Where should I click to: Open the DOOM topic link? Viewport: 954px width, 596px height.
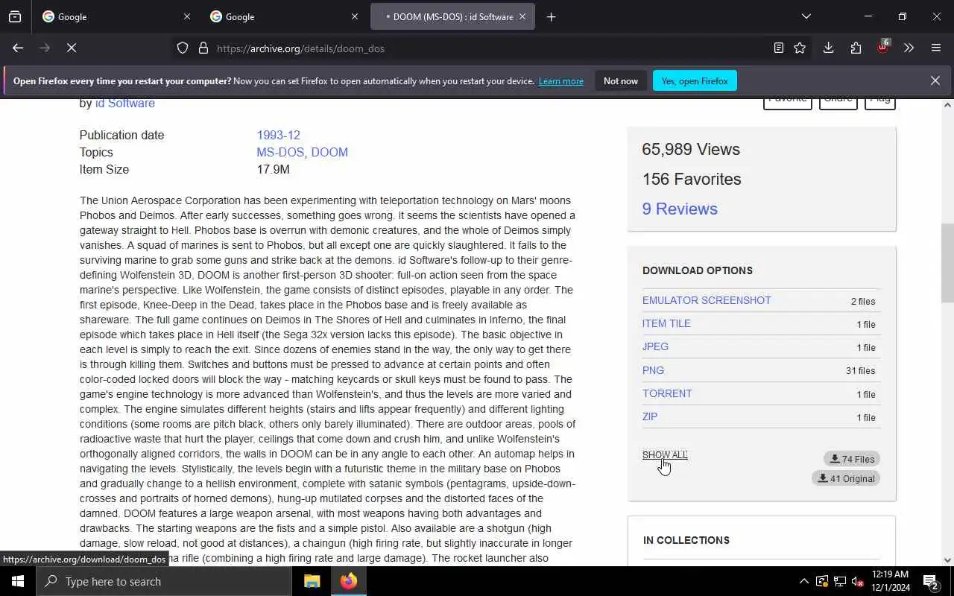tap(329, 152)
